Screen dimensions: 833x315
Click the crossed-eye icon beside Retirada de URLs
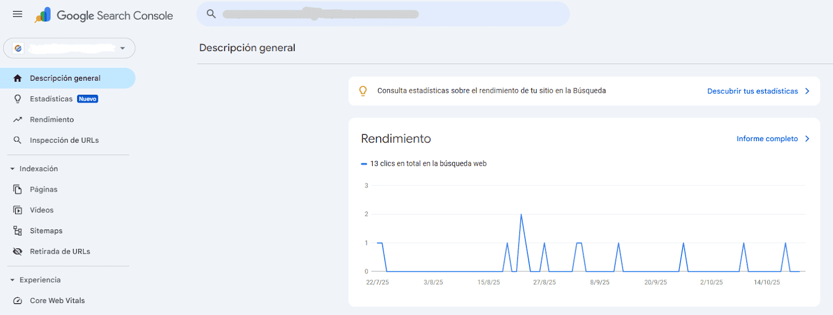[18, 251]
